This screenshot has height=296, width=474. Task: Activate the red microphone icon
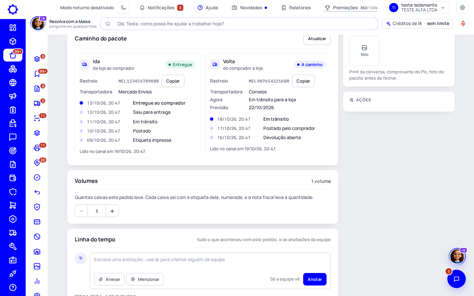point(463,24)
